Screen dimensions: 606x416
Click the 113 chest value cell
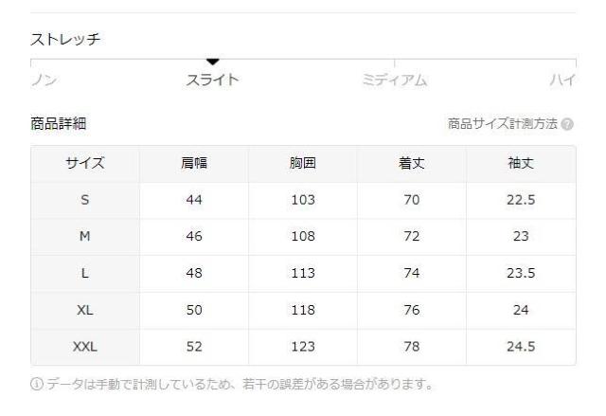303,274
